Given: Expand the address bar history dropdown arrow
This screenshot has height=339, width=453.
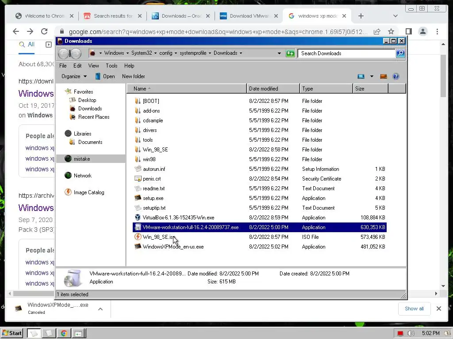Looking at the screenshot, I should coord(279,53).
